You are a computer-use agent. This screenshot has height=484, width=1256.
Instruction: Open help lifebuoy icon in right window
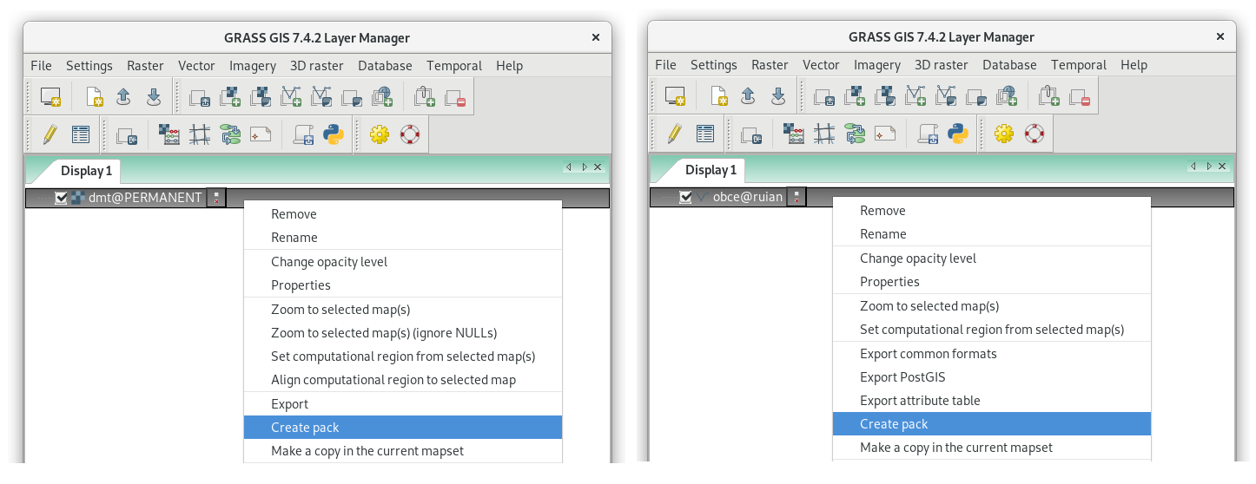(1034, 134)
